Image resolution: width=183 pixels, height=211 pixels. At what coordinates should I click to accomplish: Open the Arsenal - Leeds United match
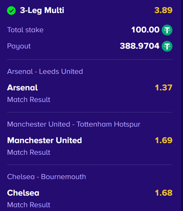(x=45, y=71)
